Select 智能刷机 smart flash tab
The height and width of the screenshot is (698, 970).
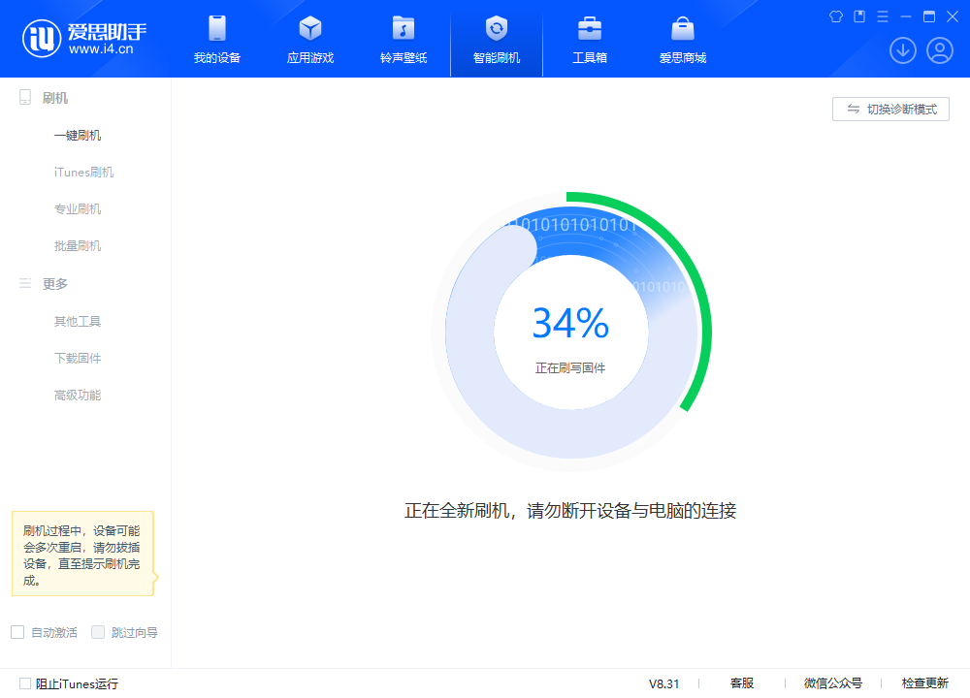tap(496, 39)
